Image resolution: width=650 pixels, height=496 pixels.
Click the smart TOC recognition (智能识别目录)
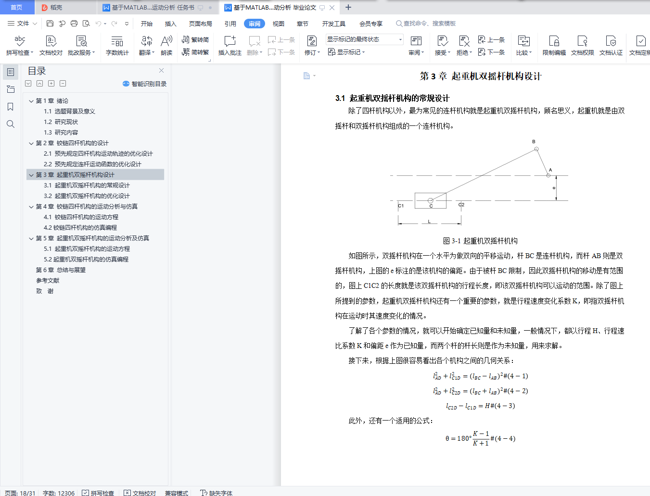[145, 84]
